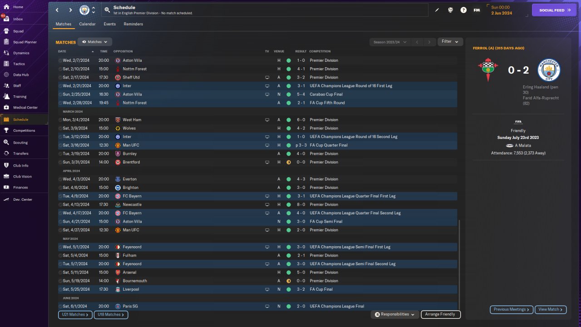Switch to the Reminders tab
Image resolution: width=581 pixels, height=327 pixels.
[x=133, y=24]
